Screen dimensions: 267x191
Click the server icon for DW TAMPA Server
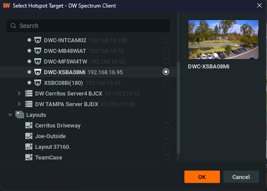tap(29, 104)
